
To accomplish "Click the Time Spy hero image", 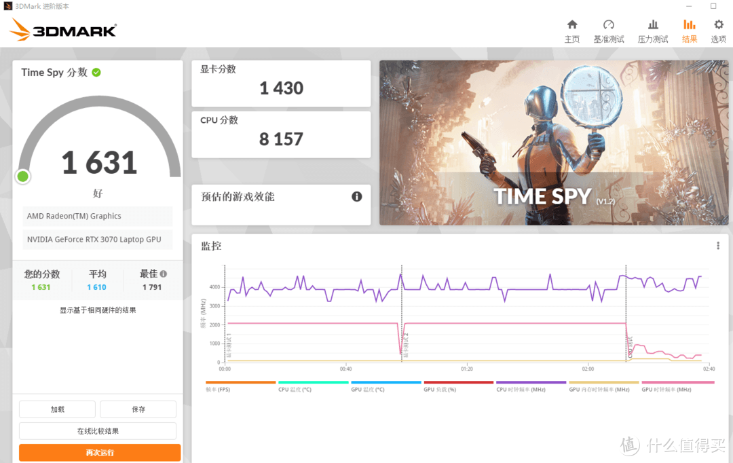I will [x=554, y=143].
